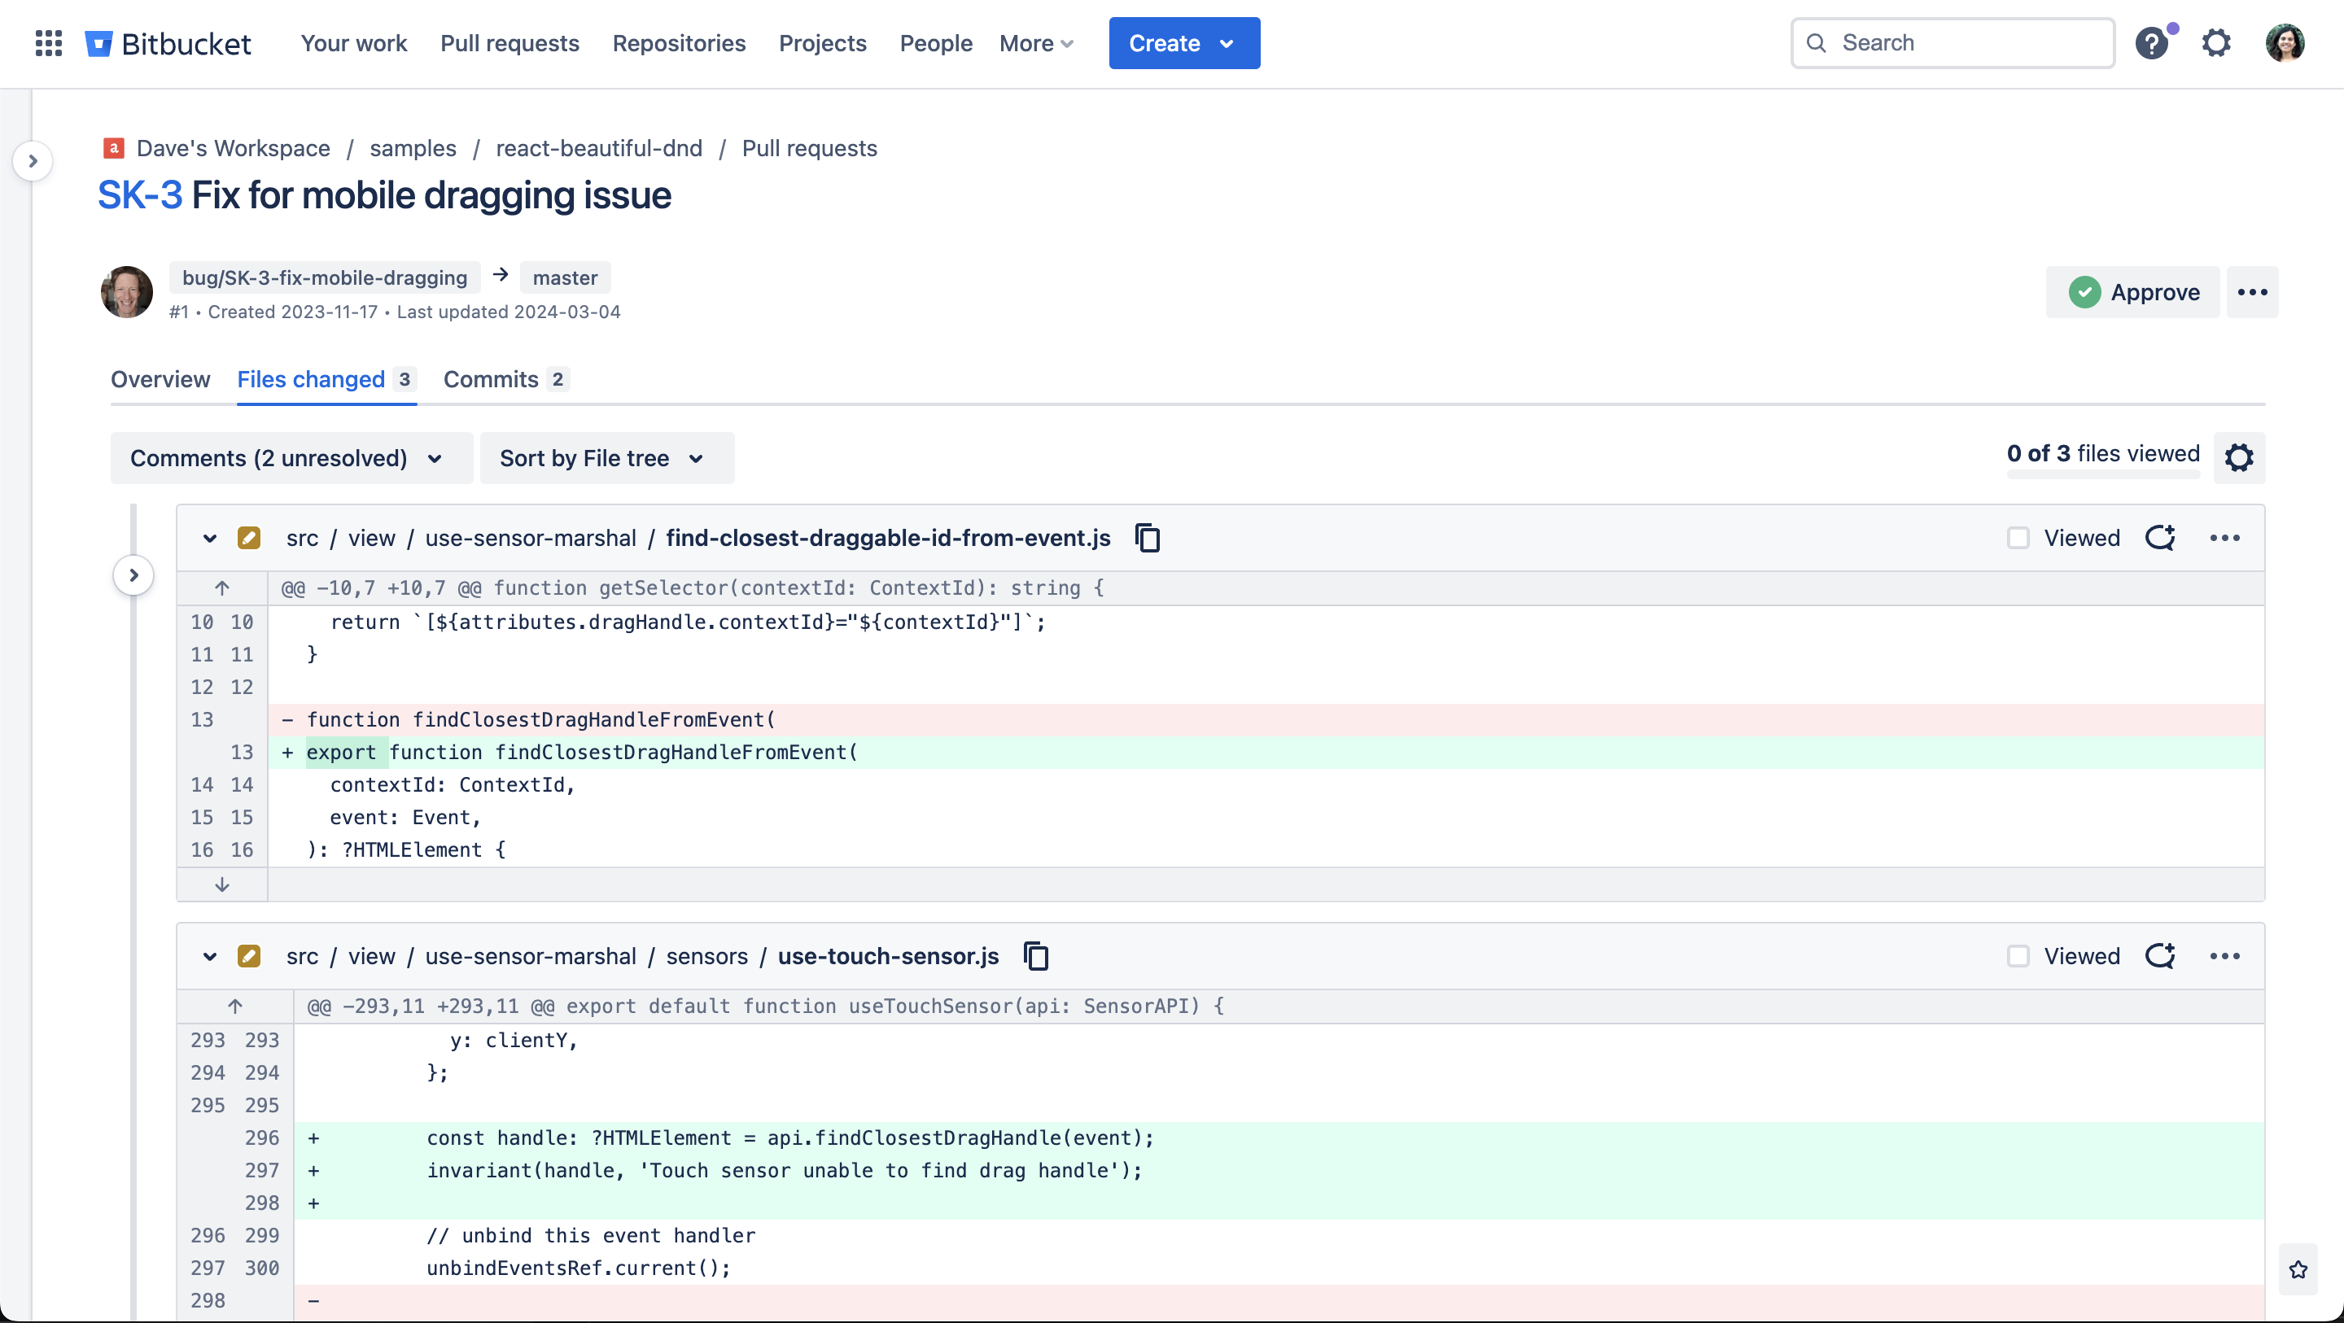The height and width of the screenshot is (1323, 2344).
Task: Open the Atlassian app switcher grid
Action: coord(48,43)
